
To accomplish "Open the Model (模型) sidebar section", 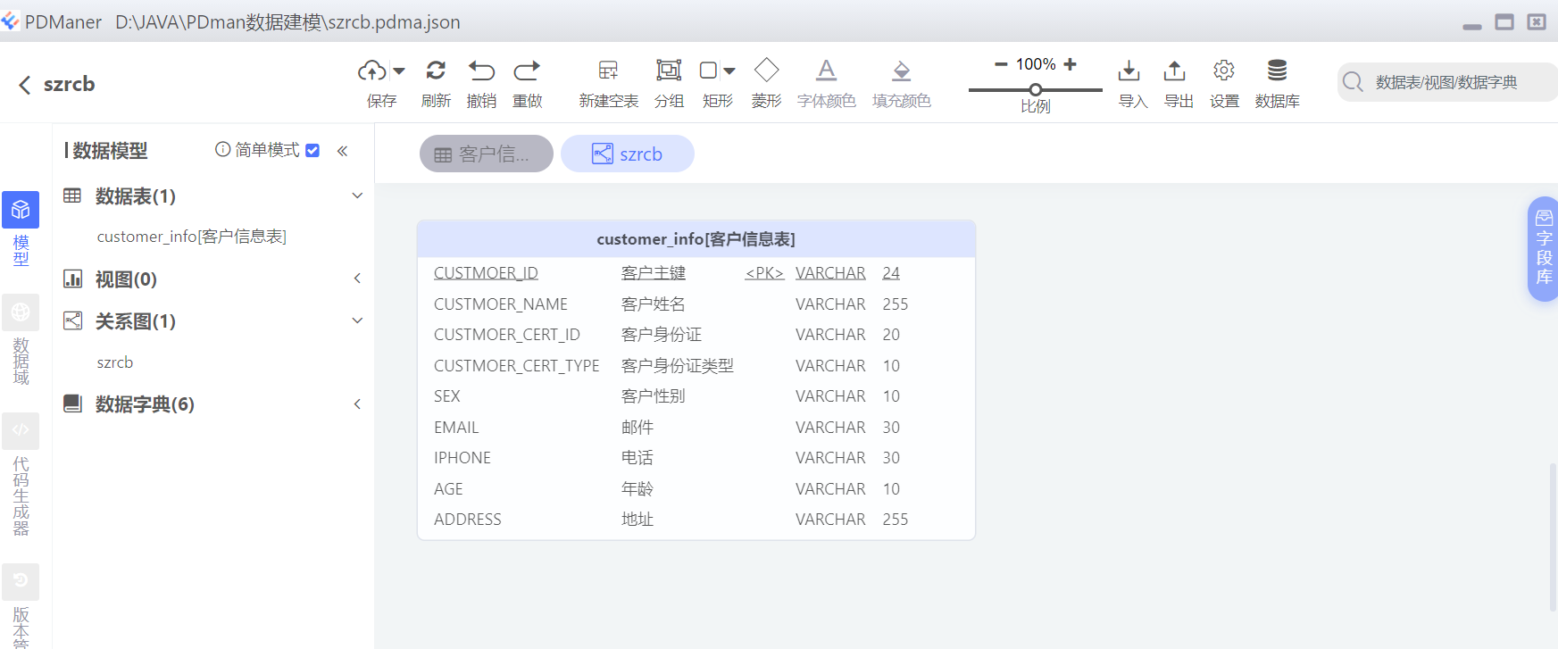I will 21,229.
